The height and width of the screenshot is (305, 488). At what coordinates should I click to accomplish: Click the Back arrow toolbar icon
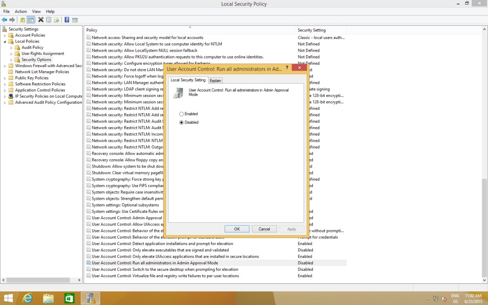pos(5,20)
